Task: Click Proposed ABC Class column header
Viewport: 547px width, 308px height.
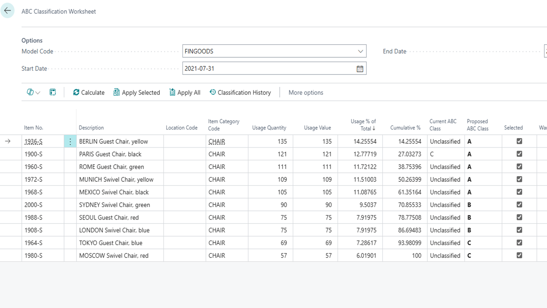Action: (478, 124)
